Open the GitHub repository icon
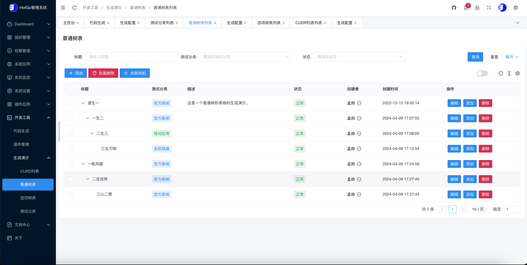Viewport: 527px width, 265px height. pyautogui.click(x=454, y=8)
